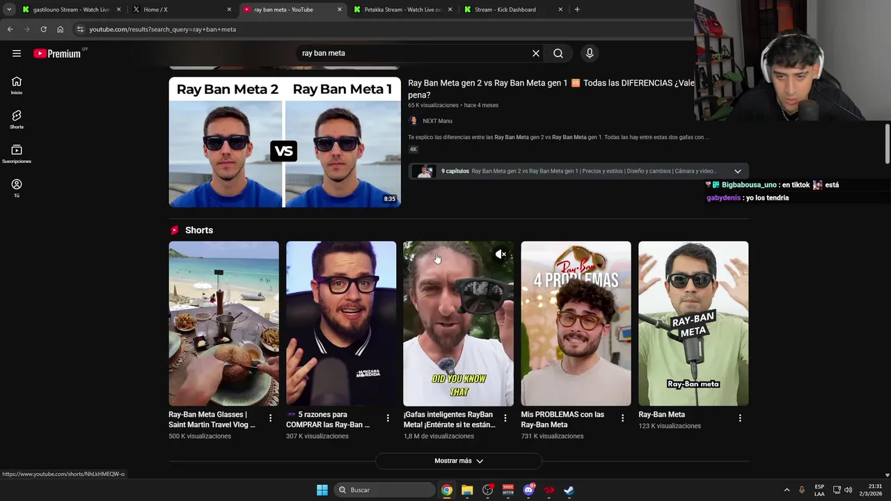View site information icon in address bar

[x=80, y=29]
